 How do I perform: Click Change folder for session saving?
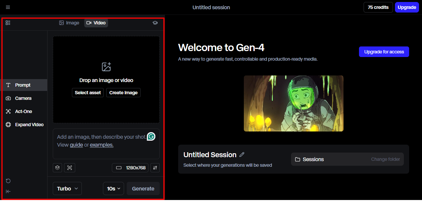pos(385,159)
